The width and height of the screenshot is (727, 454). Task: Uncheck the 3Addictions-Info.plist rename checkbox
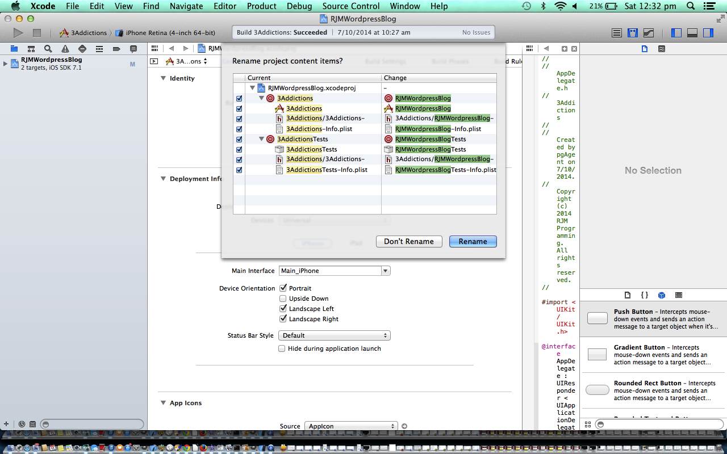239,129
